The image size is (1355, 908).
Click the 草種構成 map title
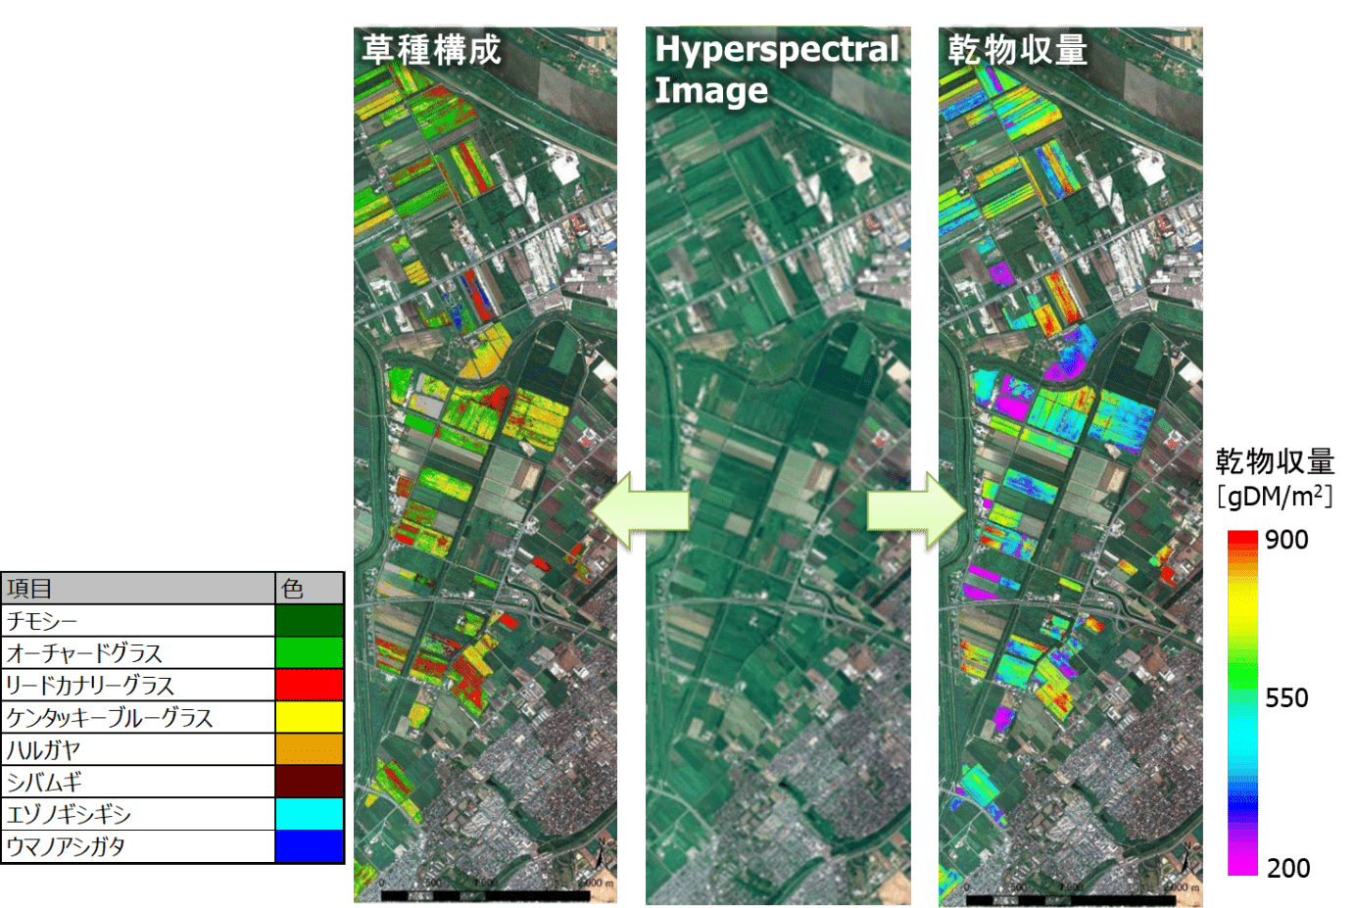432,49
